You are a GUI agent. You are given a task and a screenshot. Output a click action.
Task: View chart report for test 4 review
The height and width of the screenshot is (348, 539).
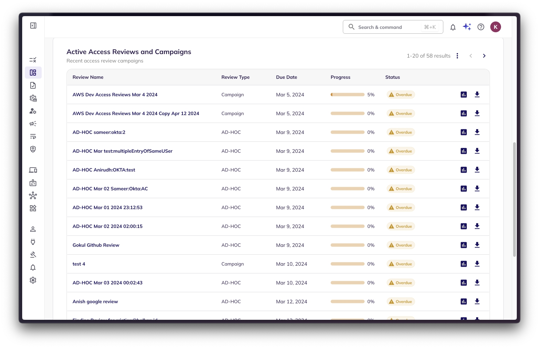(463, 264)
